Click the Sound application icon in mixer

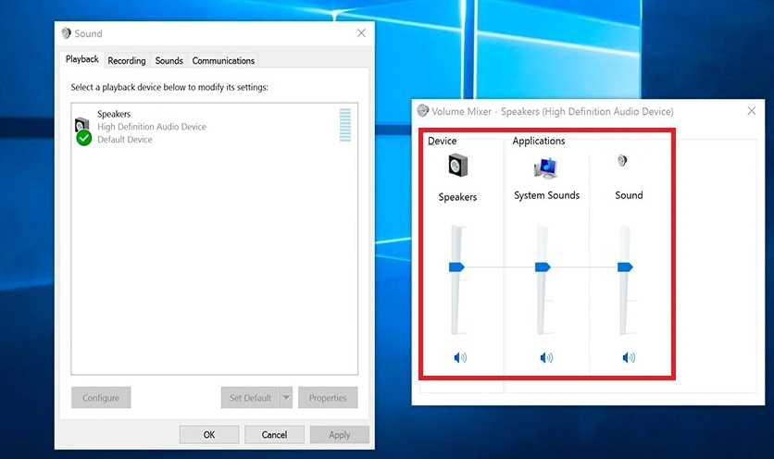pos(622,161)
